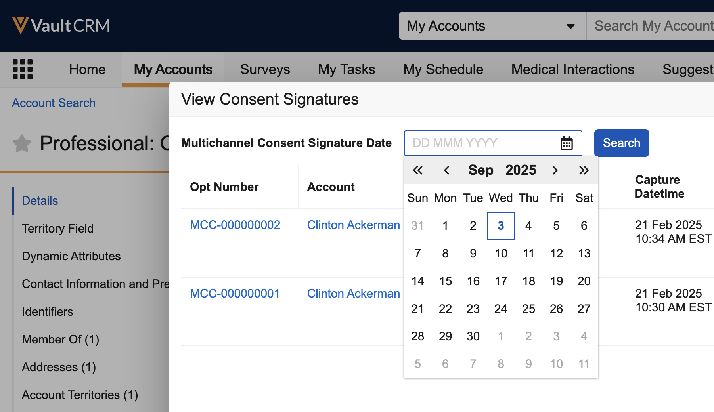The image size is (714, 412).
Task: Open Medical Interactions tab
Action: coord(572,69)
